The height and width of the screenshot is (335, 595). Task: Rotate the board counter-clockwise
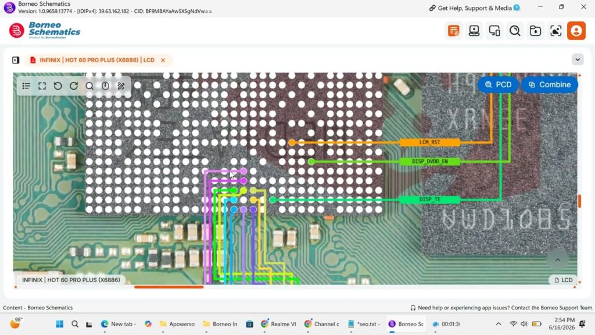58,86
